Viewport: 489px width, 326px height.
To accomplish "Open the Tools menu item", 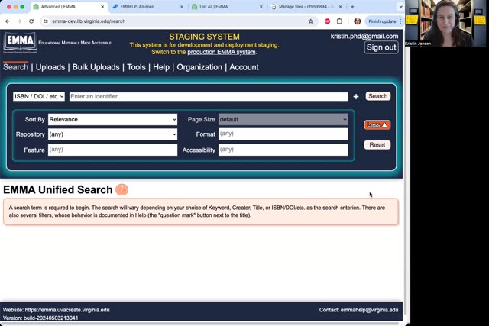I will (136, 67).
